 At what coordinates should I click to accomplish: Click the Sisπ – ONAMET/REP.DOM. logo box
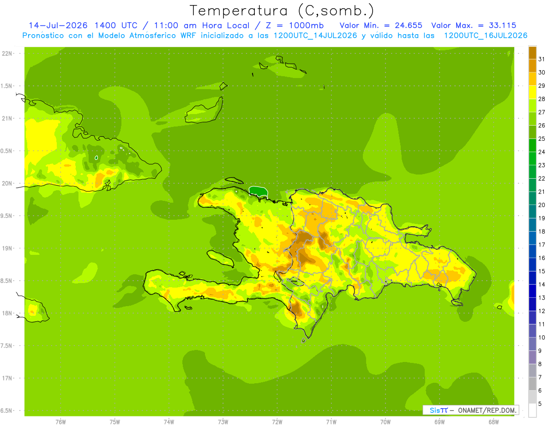[x=471, y=410]
